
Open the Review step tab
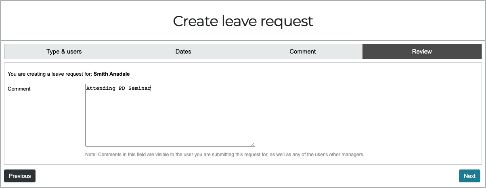(422, 52)
